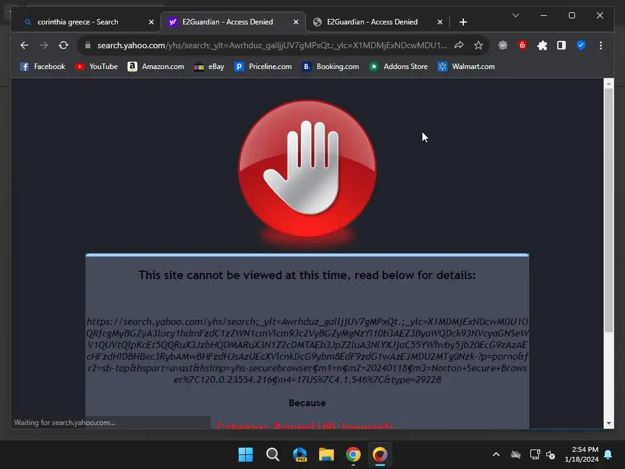The height and width of the screenshot is (469, 625).
Task: Open the browser three-dot menu
Action: 601,45
